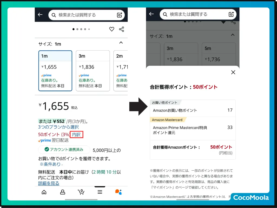Select the 1m size option at ¥1,655
The height and width of the screenshot is (208, 277).
point(55,71)
